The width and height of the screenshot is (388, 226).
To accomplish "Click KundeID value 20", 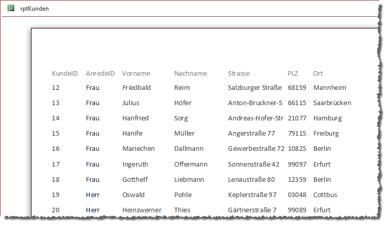I will pos(56,210).
